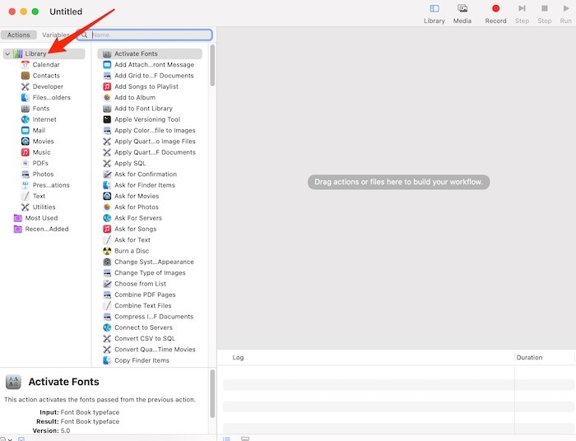Select Apply ColorSync Profile to Images action
This screenshot has width=576, height=441.
click(x=150, y=130)
